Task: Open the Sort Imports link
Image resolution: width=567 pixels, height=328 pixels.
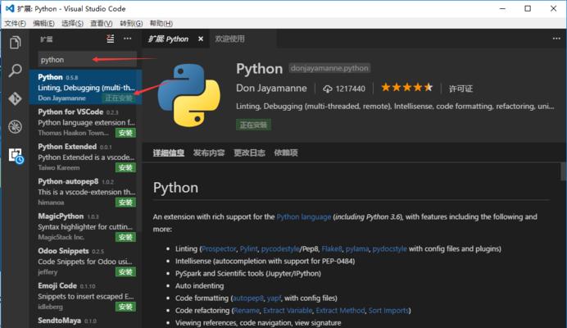Action: 388,310
